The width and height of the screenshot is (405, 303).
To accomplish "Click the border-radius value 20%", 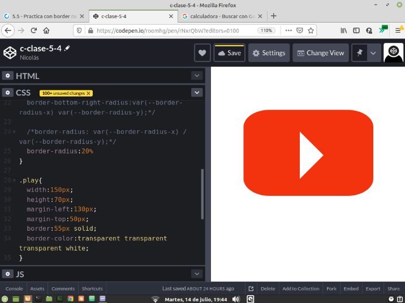I will coord(87,151).
